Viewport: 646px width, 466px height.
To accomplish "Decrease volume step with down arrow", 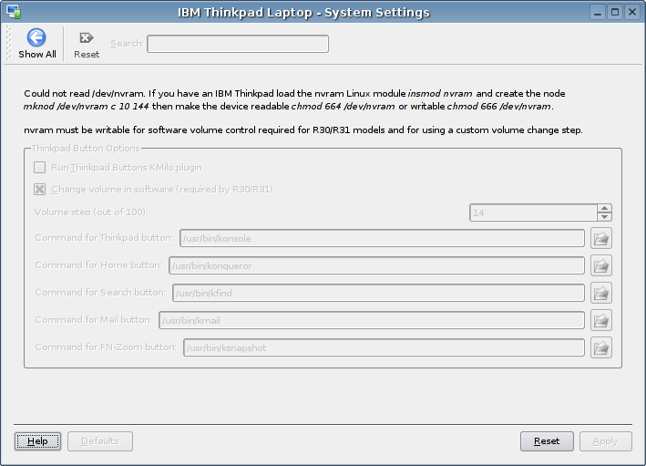I will coord(604,217).
